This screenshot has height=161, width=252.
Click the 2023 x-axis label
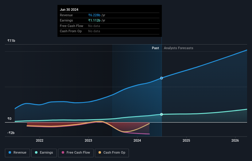(x=88, y=140)
